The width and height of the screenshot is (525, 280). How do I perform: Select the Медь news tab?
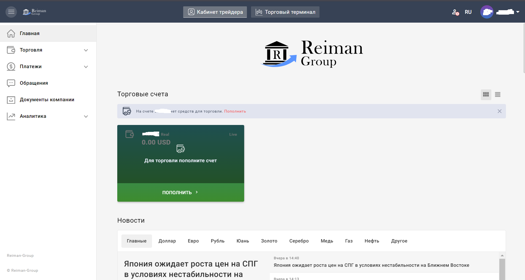click(x=327, y=241)
